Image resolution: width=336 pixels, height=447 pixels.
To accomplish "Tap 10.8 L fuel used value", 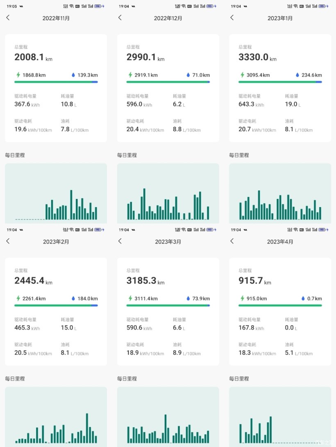I will [x=68, y=104].
